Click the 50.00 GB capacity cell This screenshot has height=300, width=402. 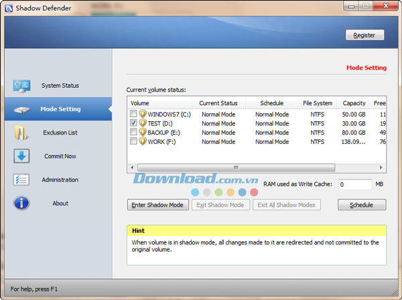tap(354, 115)
